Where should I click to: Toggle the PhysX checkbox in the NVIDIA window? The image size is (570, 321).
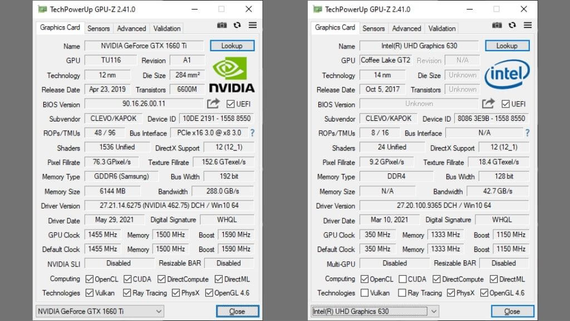(x=176, y=293)
